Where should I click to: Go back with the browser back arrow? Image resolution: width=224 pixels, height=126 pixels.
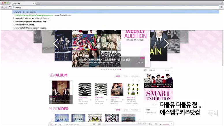[2, 7]
